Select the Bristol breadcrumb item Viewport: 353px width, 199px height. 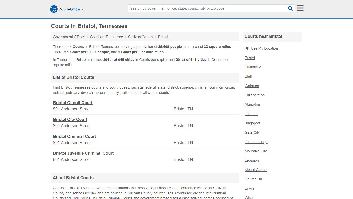(163, 37)
